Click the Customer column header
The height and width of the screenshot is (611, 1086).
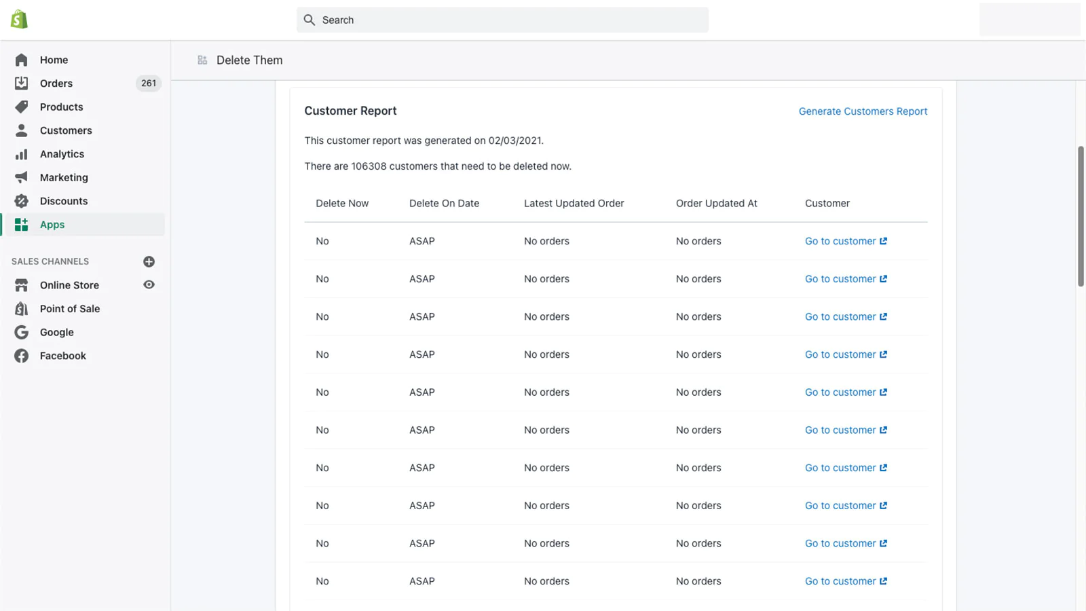coord(827,203)
